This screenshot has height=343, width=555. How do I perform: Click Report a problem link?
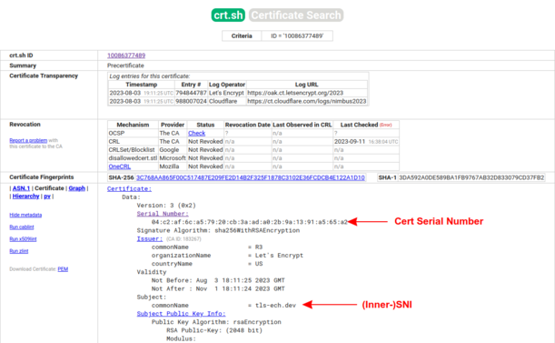28,140
